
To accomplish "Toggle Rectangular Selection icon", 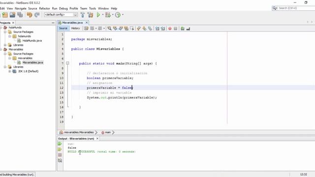I will click(132, 29).
